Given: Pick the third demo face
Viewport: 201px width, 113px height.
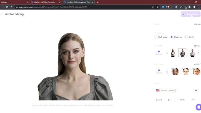Looking at the screenshot, I should tap(196, 72).
